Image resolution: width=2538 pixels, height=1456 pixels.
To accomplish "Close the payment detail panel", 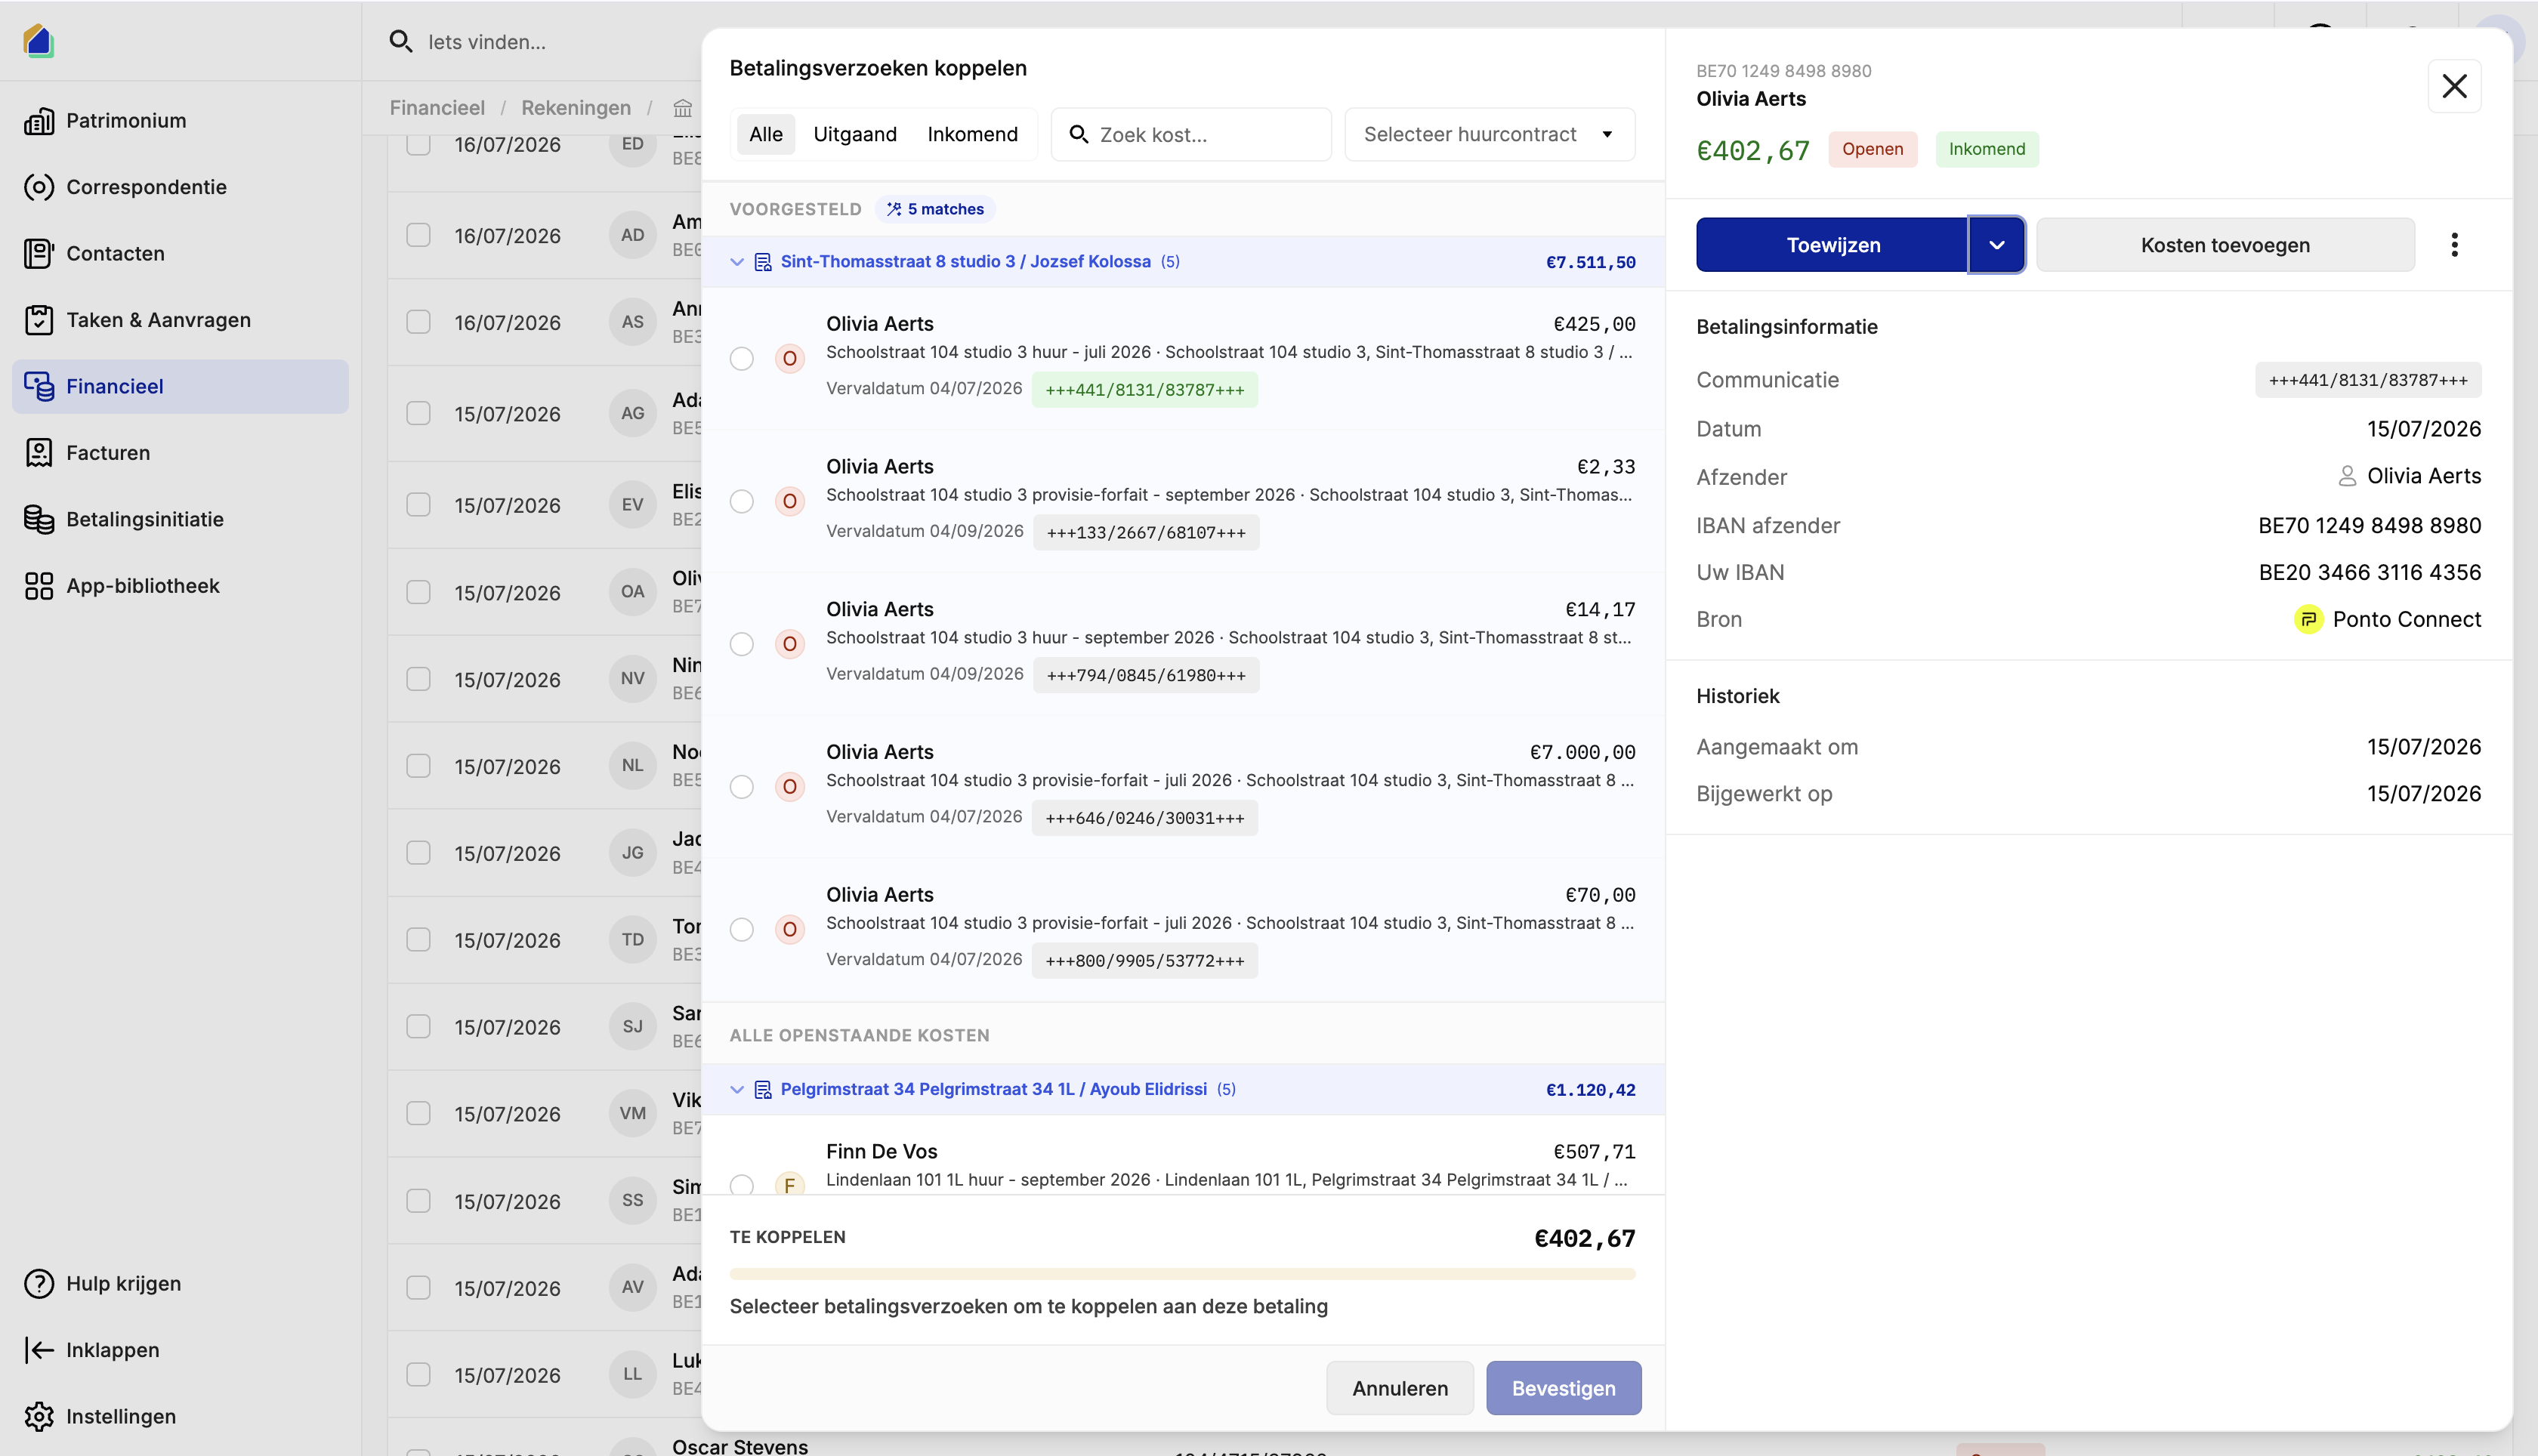I will tap(2454, 86).
